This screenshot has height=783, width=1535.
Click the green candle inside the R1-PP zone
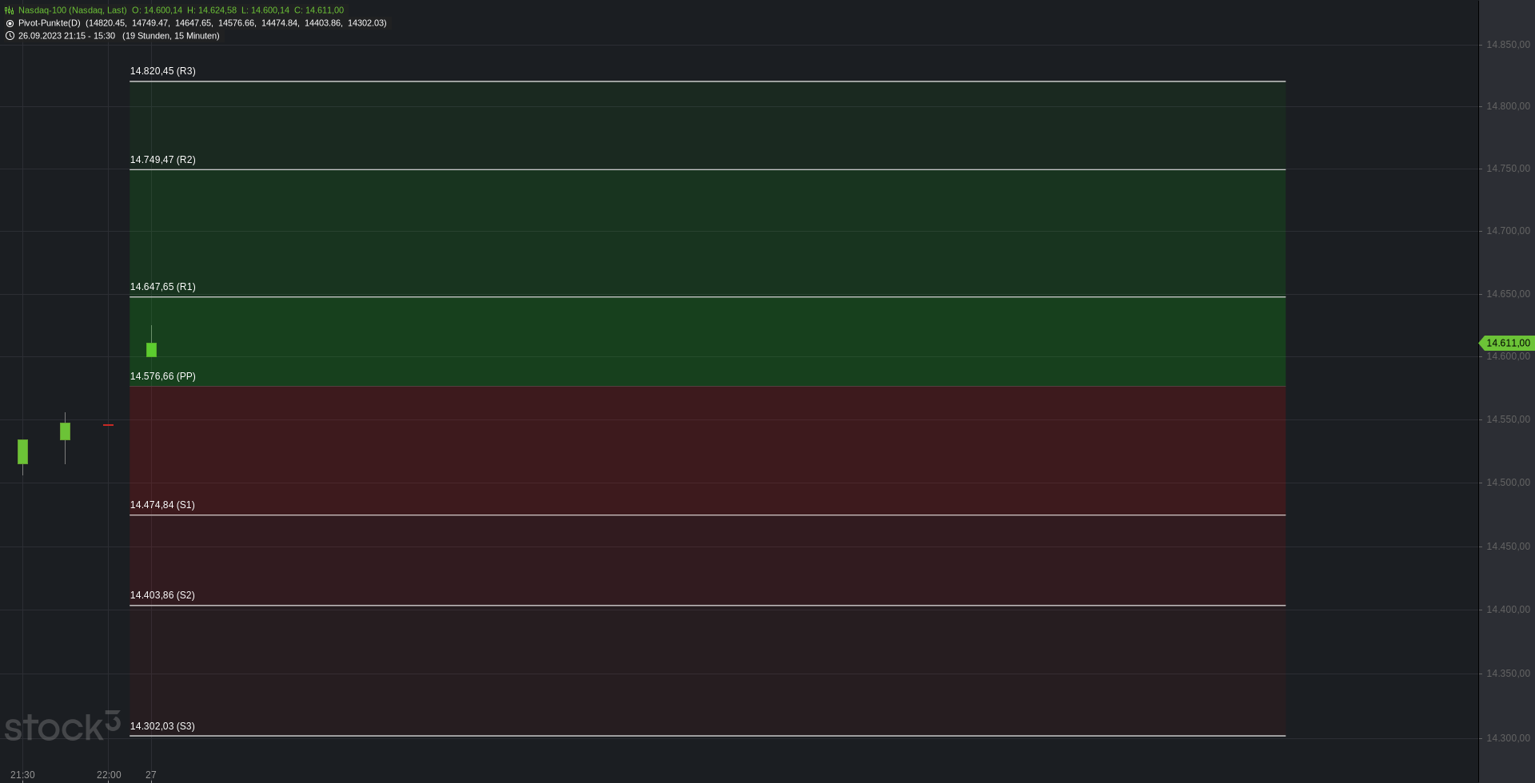[151, 349]
